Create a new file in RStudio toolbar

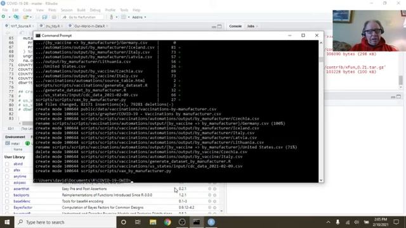pos(3,17)
